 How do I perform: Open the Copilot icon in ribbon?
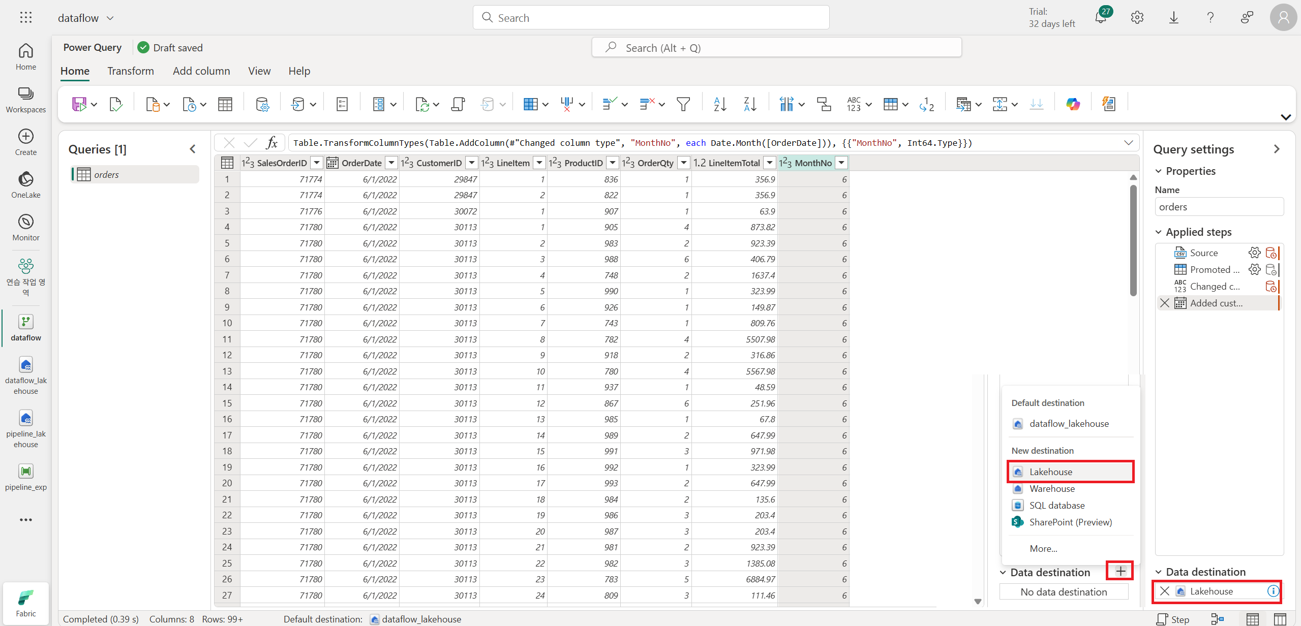(1073, 104)
